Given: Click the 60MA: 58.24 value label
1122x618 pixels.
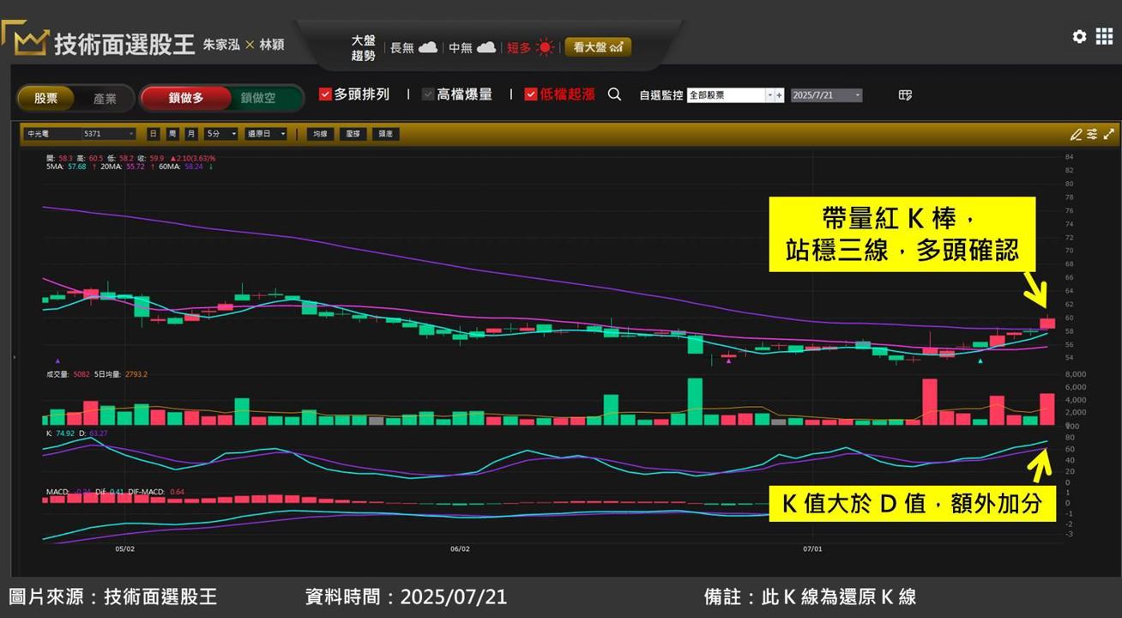Looking at the screenshot, I should tap(181, 167).
